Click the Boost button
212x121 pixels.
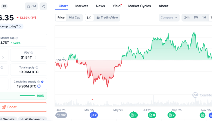pos(23,107)
